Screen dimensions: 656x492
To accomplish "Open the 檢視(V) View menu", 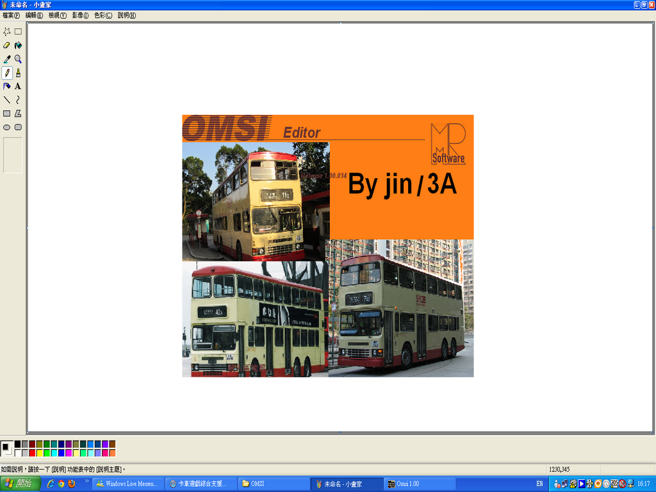I will [x=57, y=15].
